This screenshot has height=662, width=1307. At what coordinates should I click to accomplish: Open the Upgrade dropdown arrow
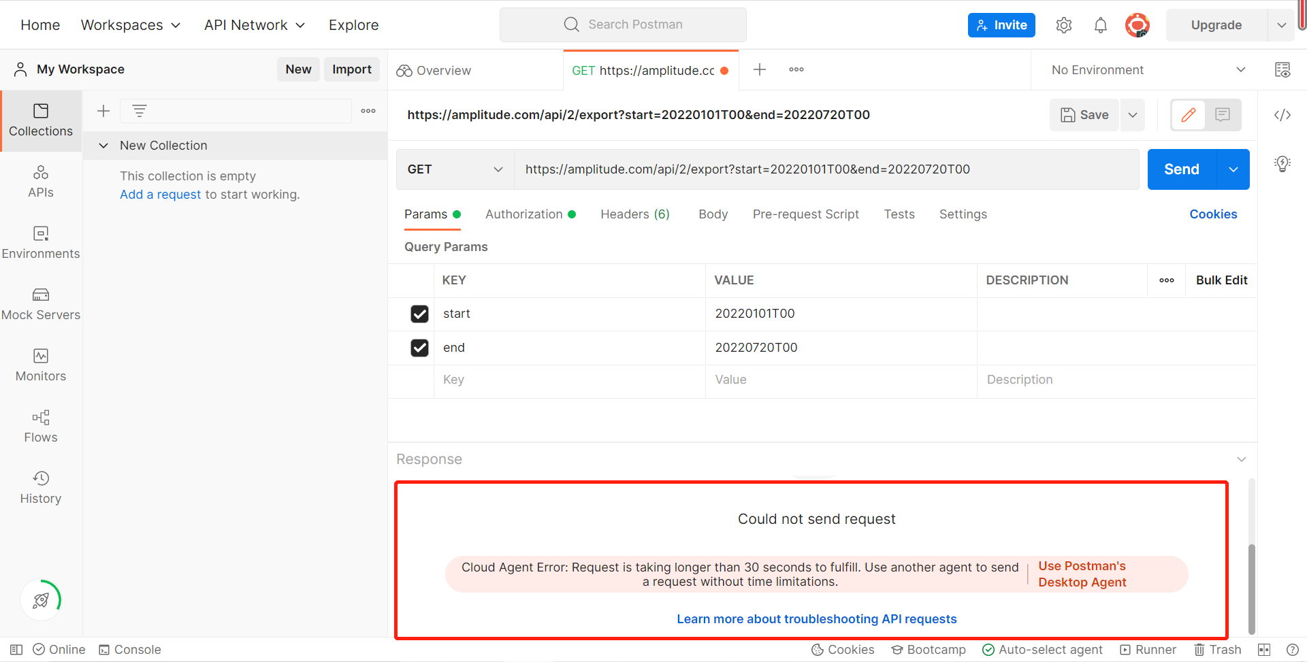pyautogui.click(x=1282, y=25)
